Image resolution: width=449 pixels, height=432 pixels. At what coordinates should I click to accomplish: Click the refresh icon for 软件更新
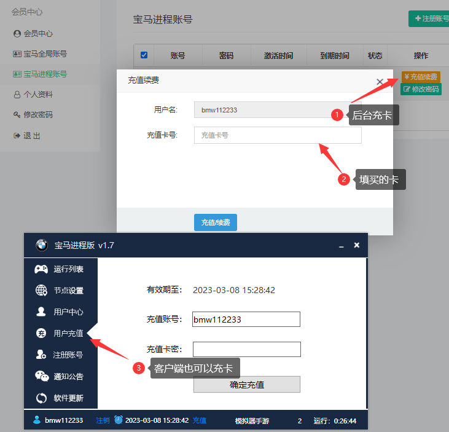42,398
